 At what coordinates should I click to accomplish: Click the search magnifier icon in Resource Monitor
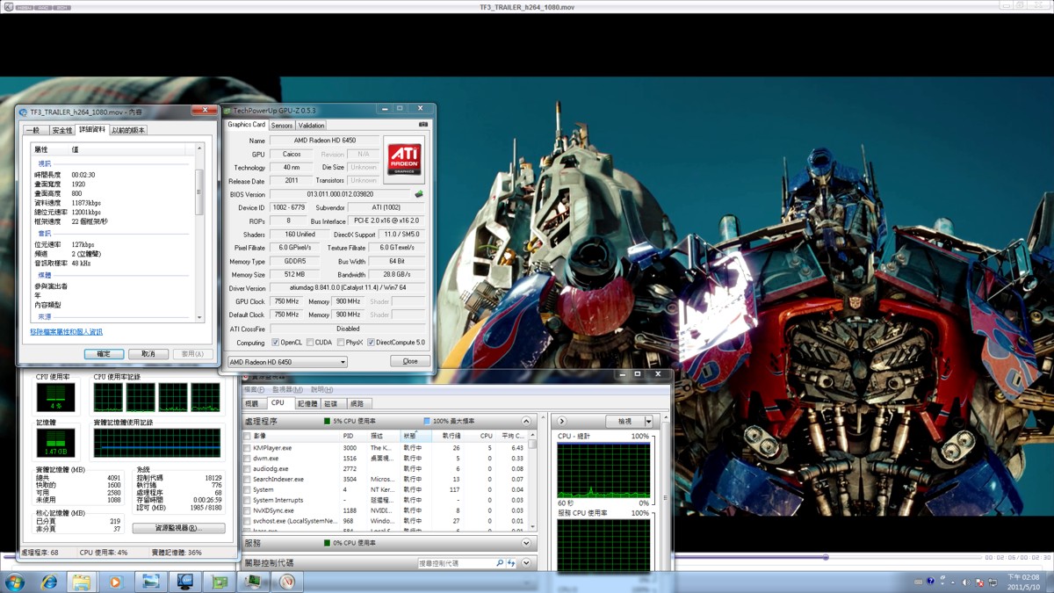(x=500, y=563)
